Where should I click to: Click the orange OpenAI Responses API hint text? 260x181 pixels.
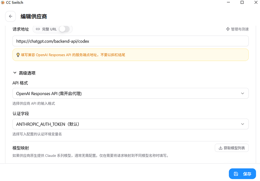pyautogui.click(x=73, y=55)
